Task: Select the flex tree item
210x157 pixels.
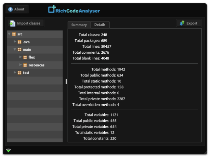Action: point(35,57)
